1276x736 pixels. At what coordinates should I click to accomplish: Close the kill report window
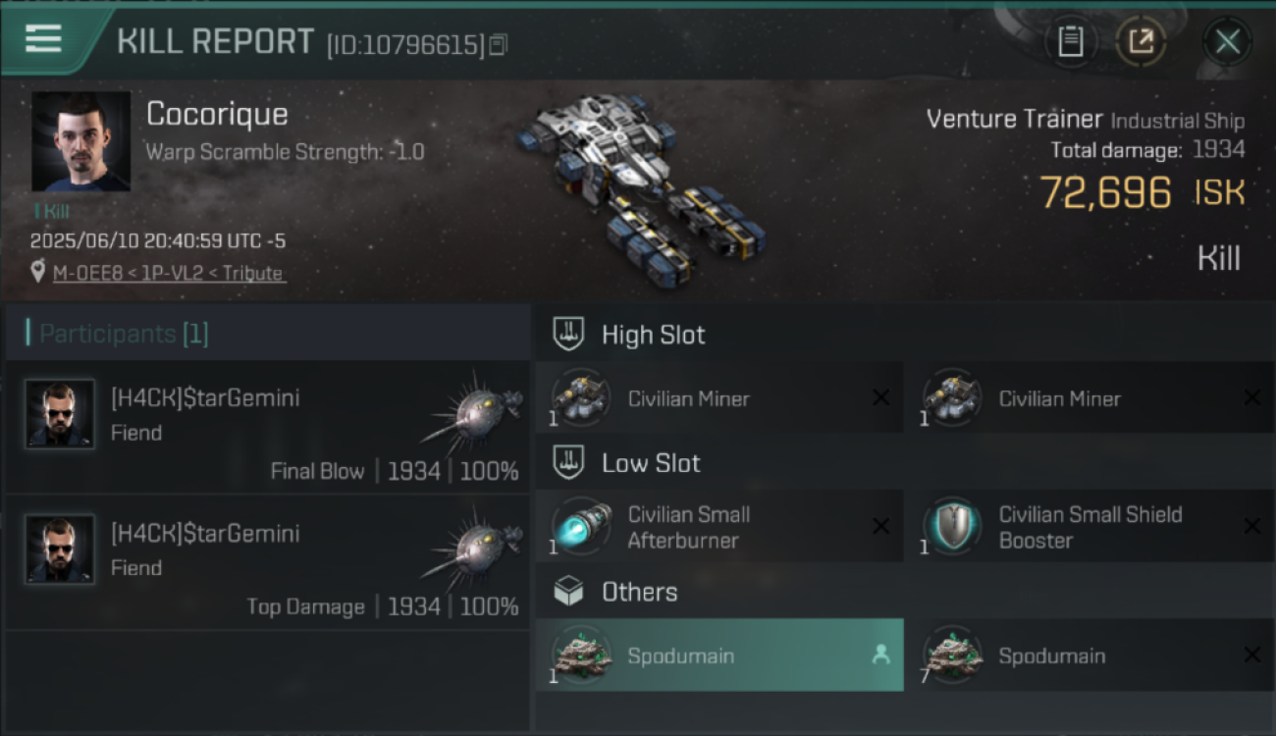pyautogui.click(x=1227, y=42)
